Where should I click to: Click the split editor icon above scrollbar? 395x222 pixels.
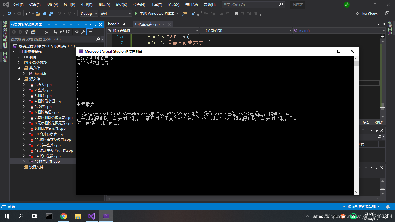pyautogui.click(x=383, y=36)
